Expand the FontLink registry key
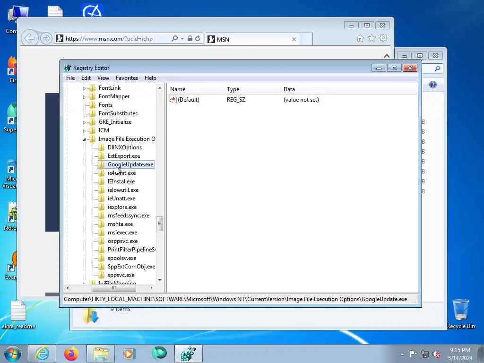The image size is (484, 363). 84,88
